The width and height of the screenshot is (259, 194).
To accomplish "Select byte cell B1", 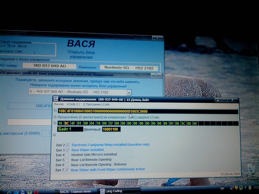I will pyautogui.click(x=172, y=123).
